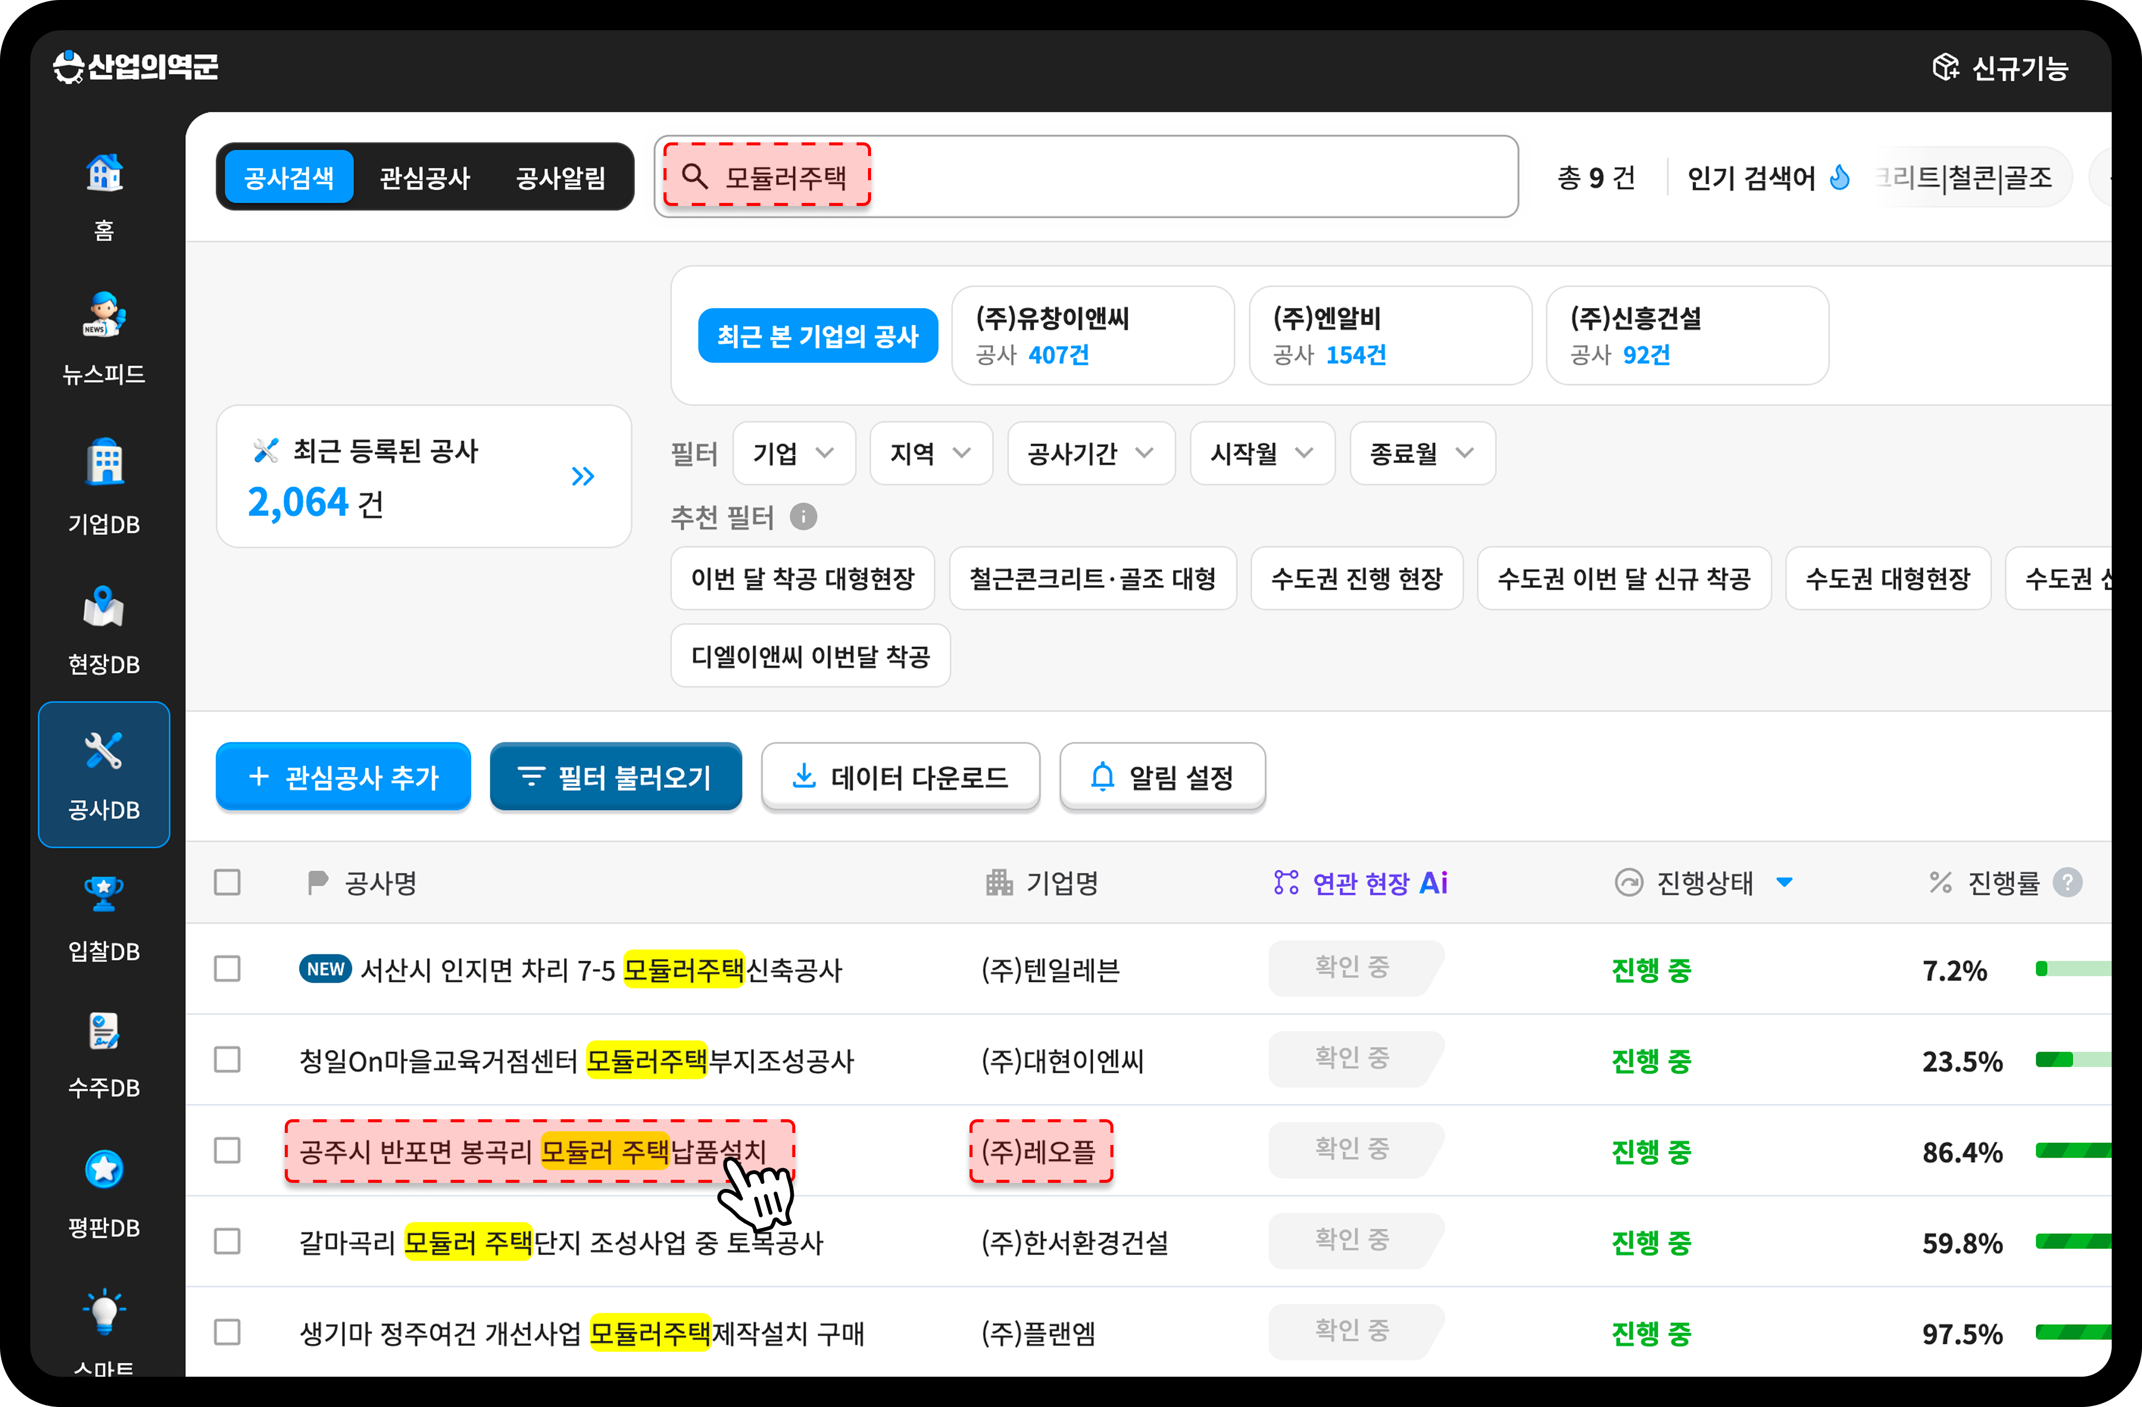This screenshot has height=1407, width=2142.
Task: Click the 86.4% progress bar
Action: click(x=2074, y=1151)
